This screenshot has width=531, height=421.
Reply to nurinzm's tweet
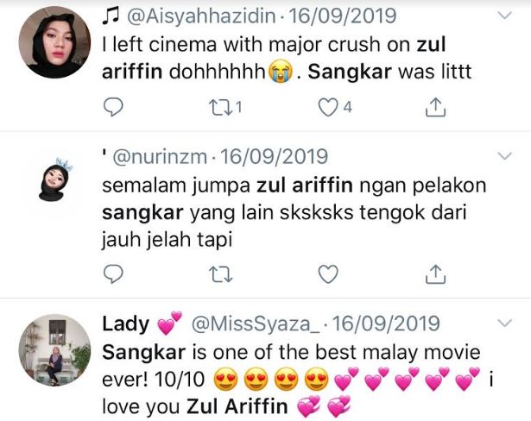pos(113,273)
